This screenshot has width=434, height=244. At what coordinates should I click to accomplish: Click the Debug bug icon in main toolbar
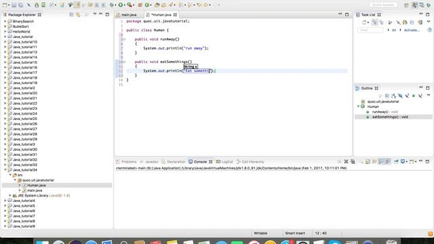click(112, 5)
